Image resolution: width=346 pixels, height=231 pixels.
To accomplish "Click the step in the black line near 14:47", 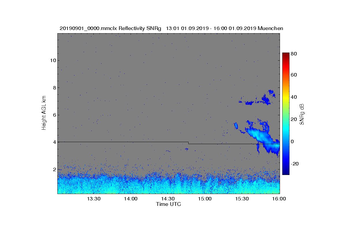I will coord(188,143).
